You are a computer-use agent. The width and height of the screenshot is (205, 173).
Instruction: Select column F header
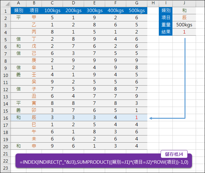click(115, 3)
